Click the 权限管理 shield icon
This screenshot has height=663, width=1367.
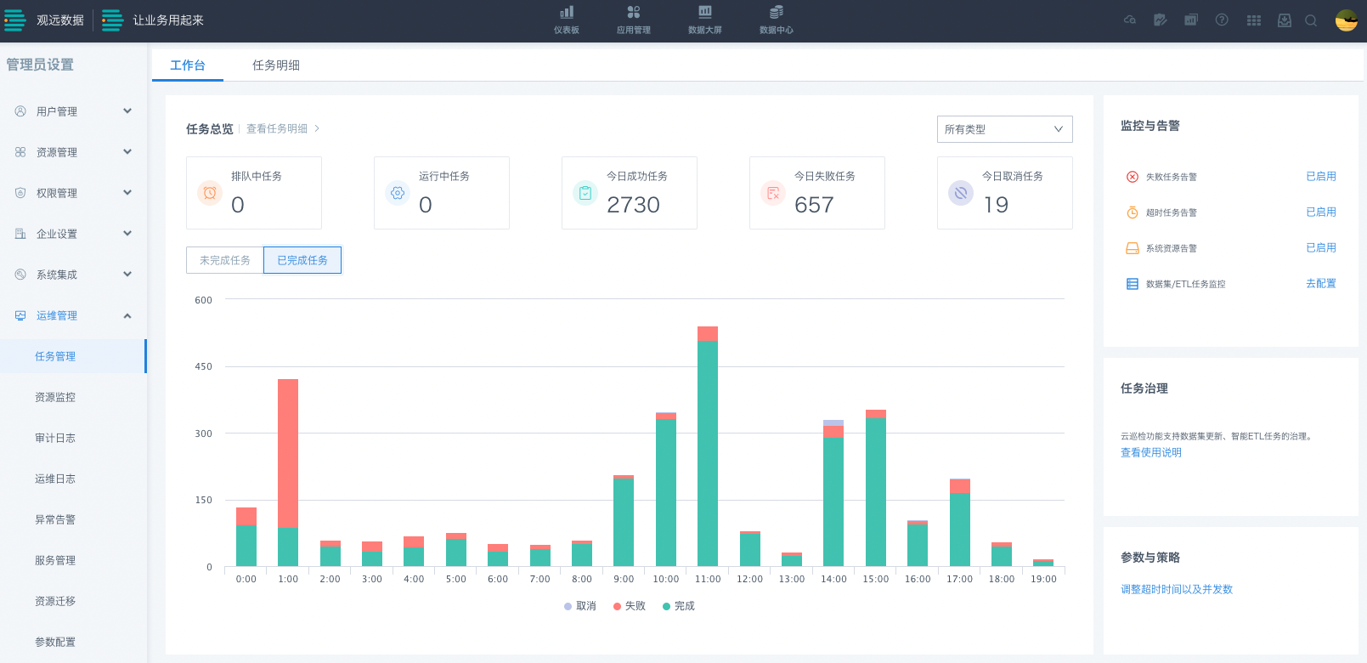pos(20,193)
